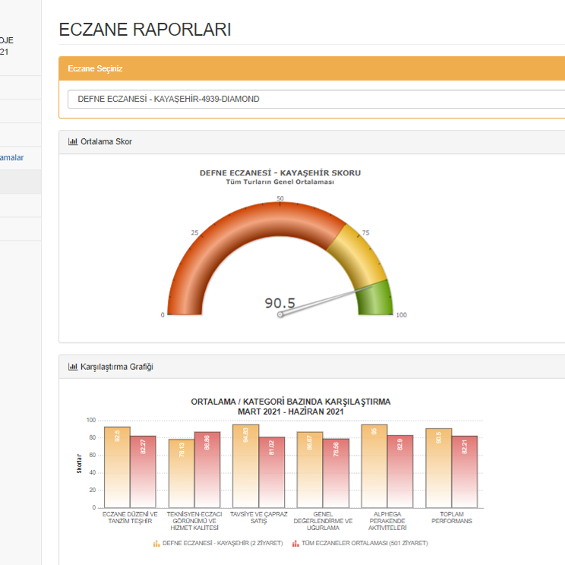The height and width of the screenshot is (565, 565).
Task: Click the 90.5 score value on gauge
Action: (280, 302)
